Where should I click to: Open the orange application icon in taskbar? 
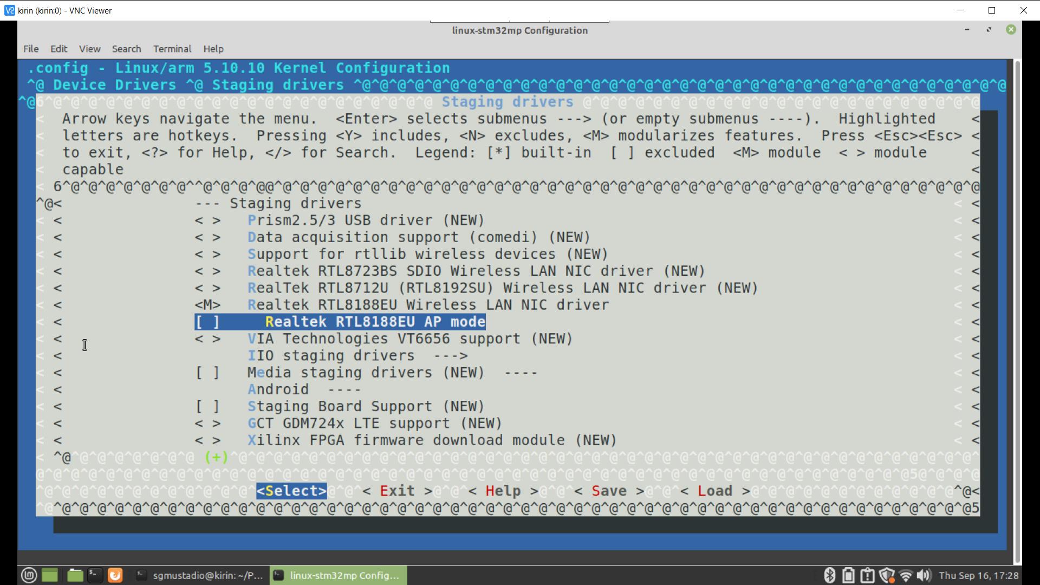coord(115,575)
